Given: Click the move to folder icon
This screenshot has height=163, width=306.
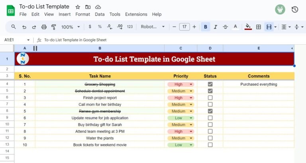Looking at the screenshot, I should (x=88, y=7).
